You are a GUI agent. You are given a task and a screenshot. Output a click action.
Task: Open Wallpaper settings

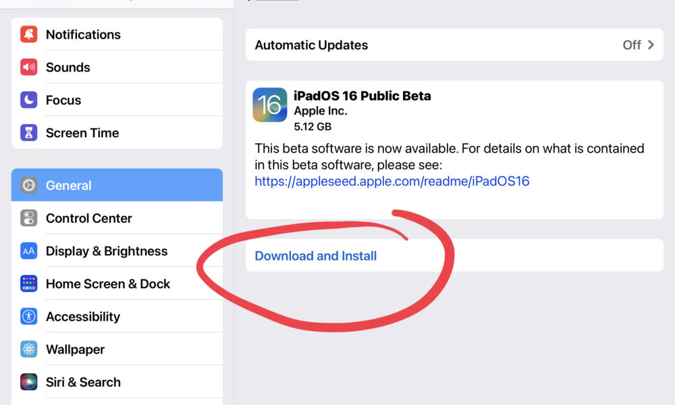(x=117, y=349)
